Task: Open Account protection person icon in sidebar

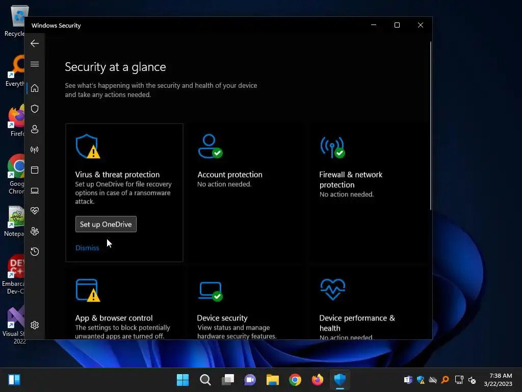Action: tap(35, 129)
